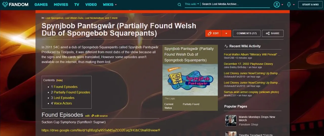Open first Lost Disney Junior Now/Coming Up entry
324x136 pixels.
(252, 73)
